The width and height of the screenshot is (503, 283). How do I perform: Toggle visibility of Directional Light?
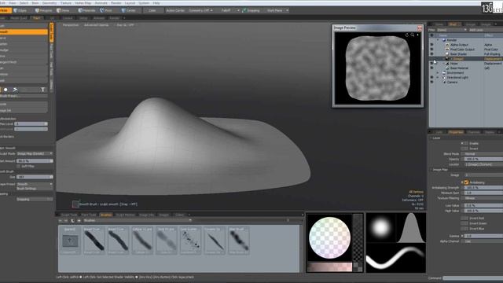coord(431,77)
